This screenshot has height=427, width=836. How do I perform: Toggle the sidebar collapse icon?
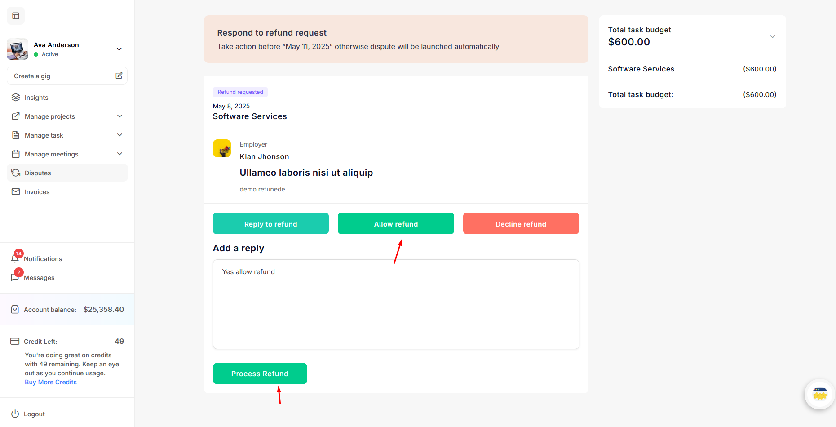[x=16, y=16]
